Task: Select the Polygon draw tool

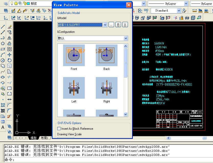Action: tap(3, 43)
